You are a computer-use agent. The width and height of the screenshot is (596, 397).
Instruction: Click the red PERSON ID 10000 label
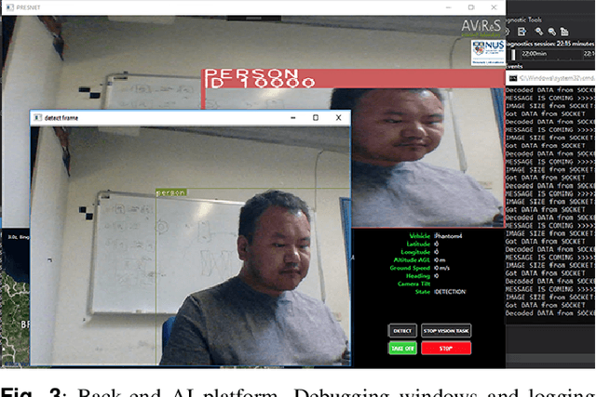259,78
